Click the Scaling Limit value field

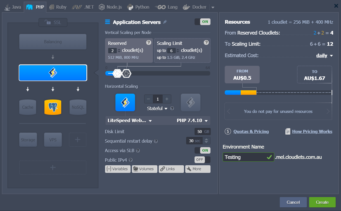coord(172,50)
